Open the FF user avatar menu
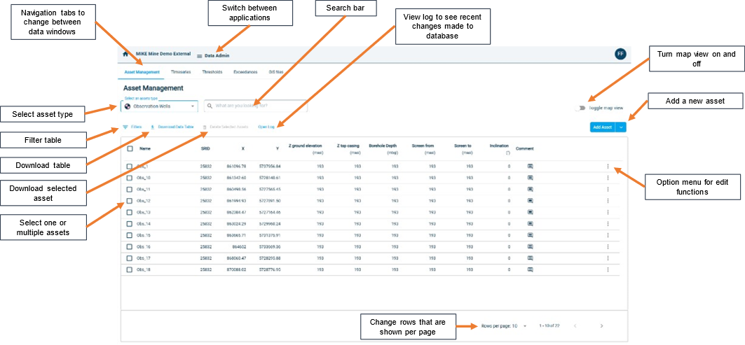This screenshot has height=345, width=745. 620,55
